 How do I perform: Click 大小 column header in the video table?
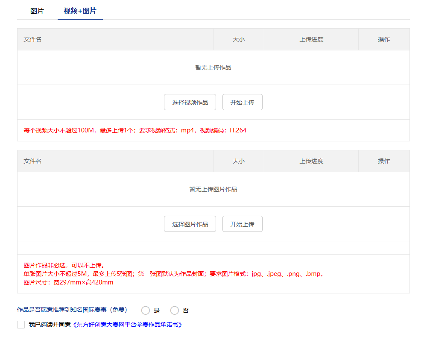pos(239,39)
